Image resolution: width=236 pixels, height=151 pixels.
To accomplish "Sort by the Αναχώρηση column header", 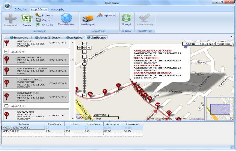I will click(113, 124).
